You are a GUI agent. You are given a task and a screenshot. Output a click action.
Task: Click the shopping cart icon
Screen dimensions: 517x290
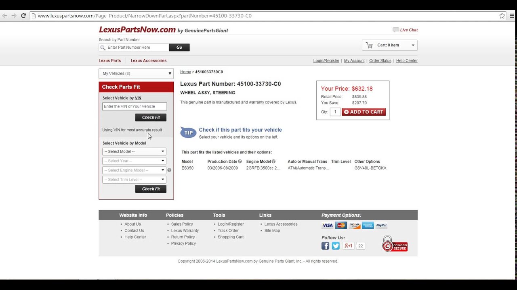pos(369,45)
